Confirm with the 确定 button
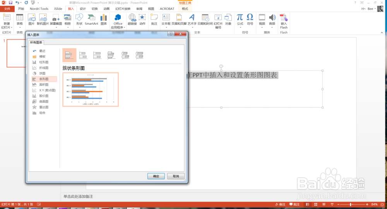Viewport: 387px width, 209px height. 156,176
